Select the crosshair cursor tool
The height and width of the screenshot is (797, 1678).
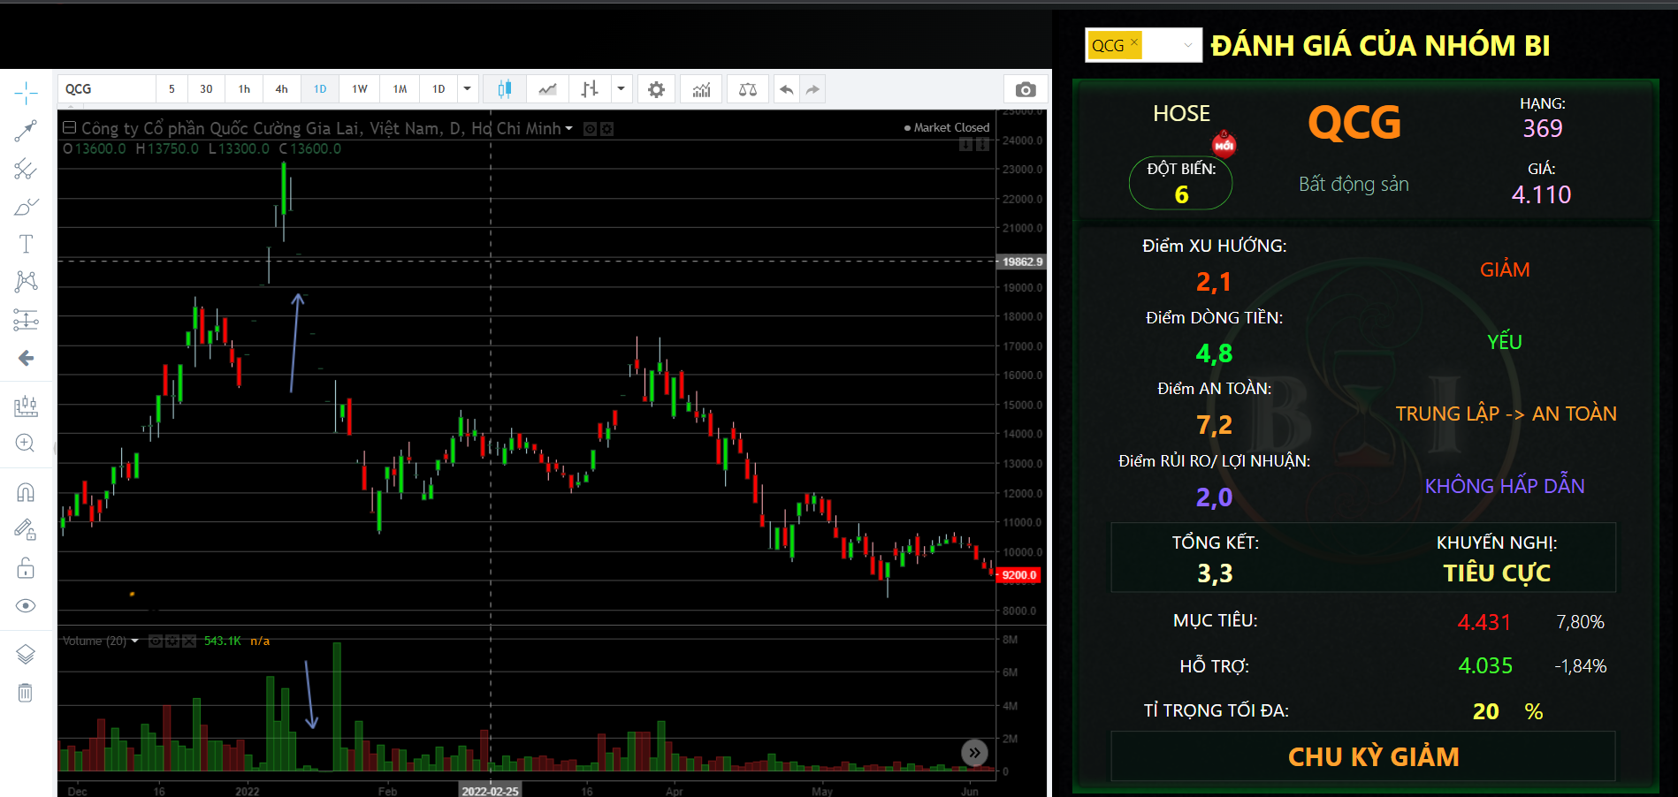(x=26, y=93)
